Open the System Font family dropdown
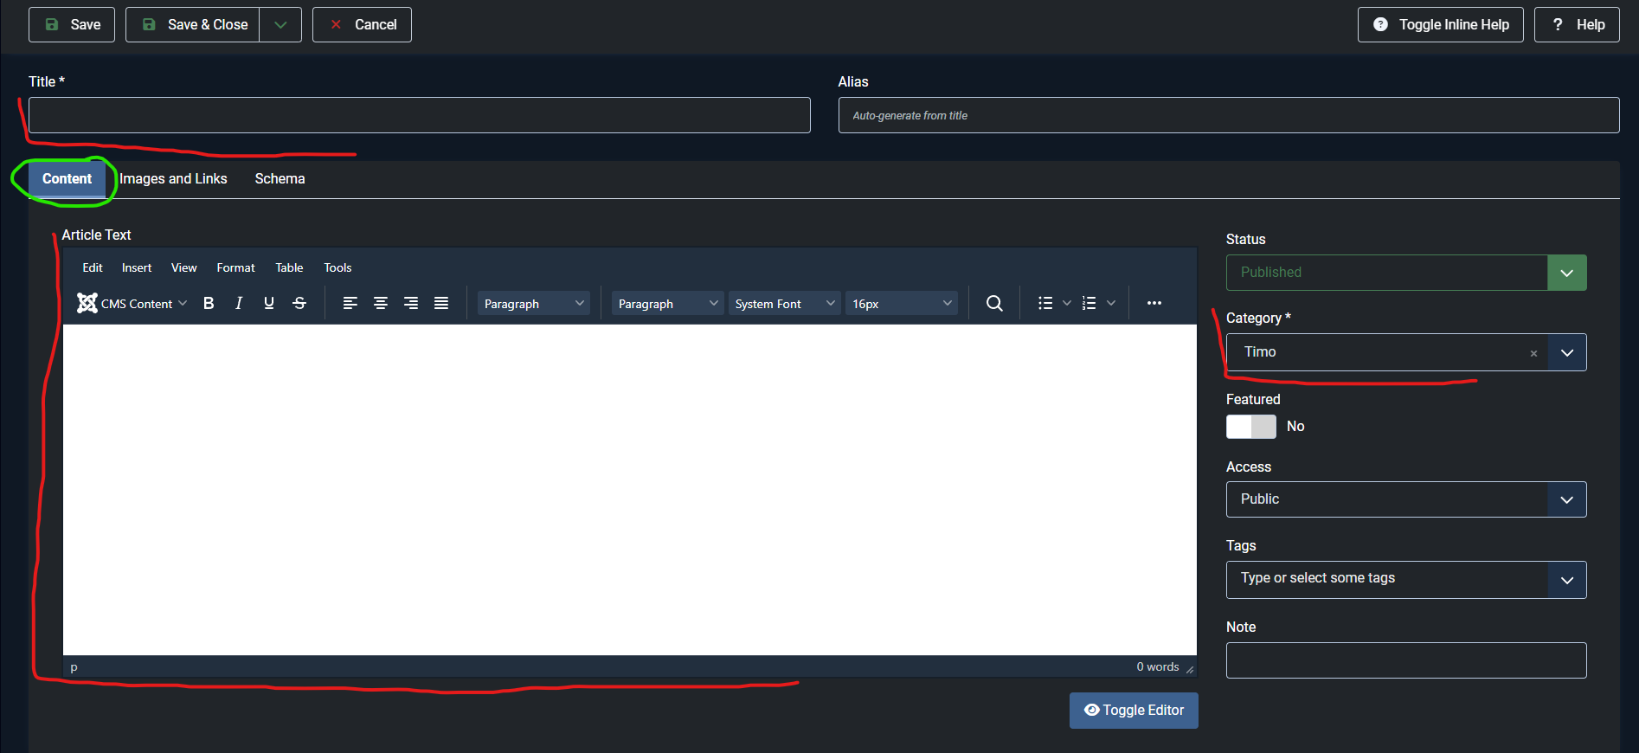The height and width of the screenshot is (753, 1639). click(784, 304)
